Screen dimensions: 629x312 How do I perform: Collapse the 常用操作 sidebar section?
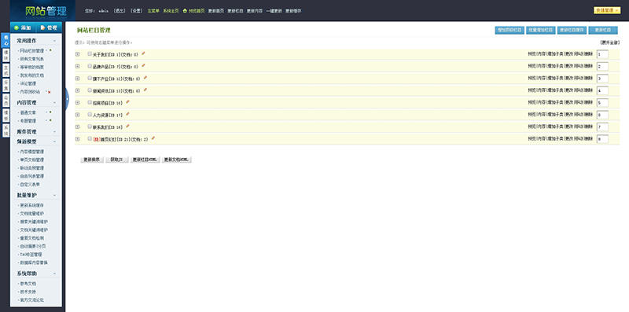[54, 41]
